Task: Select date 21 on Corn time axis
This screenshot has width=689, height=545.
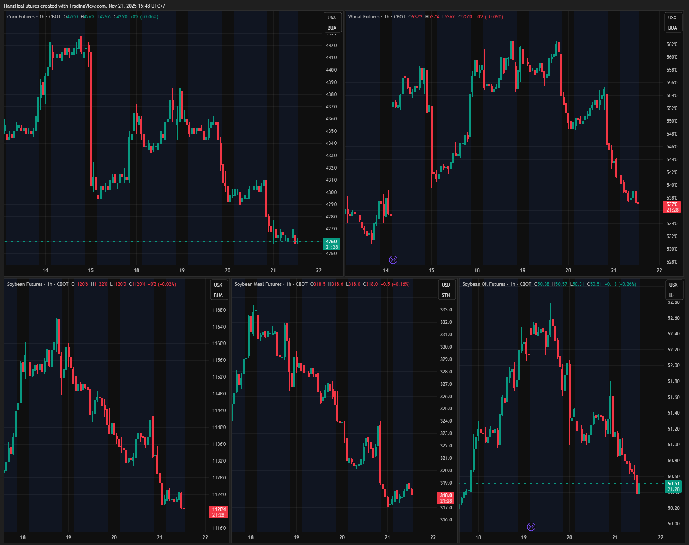Action: pyautogui.click(x=273, y=270)
